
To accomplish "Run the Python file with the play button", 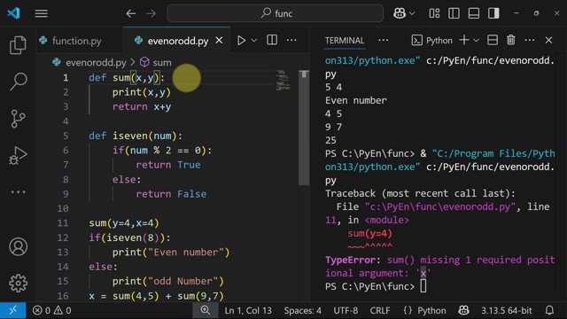I will click(x=241, y=40).
